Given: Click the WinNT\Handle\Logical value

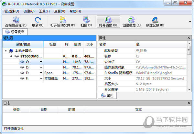Looking at the screenshot, I should pyautogui.click(x=154, y=73).
